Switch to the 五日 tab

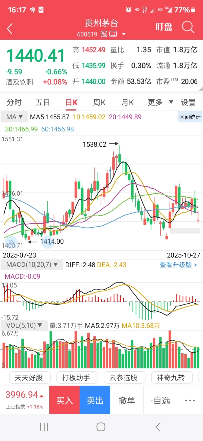tap(43, 102)
